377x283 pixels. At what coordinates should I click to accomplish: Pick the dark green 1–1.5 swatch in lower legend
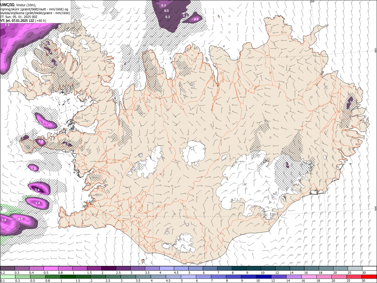point(68,277)
